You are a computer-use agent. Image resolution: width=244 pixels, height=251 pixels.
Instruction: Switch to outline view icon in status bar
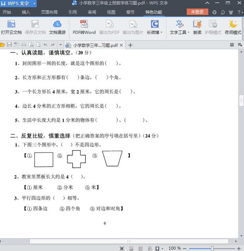tap(140, 249)
